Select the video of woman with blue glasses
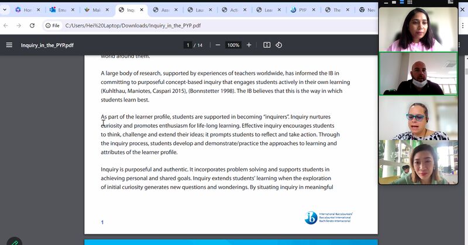The width and height of the screenshot is (468, 245). 418,118
